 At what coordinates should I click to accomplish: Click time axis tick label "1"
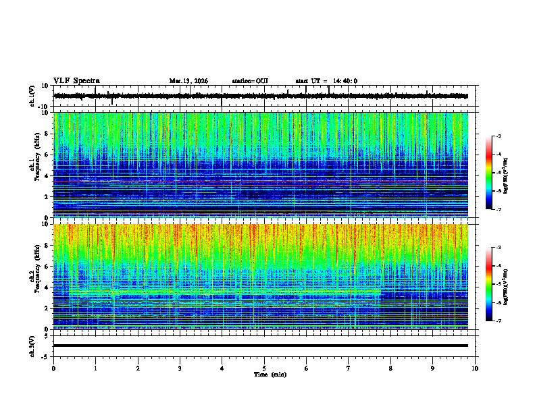point(95,368)
